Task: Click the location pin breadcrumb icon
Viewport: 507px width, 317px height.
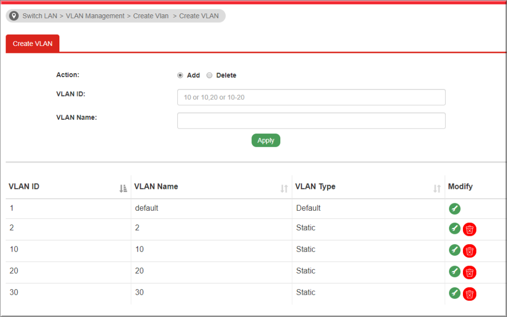Action: coord(14,16)
